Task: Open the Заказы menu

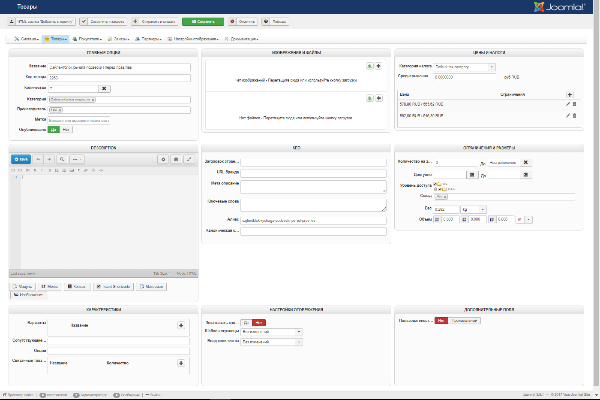Action: (x=119, y=39)
